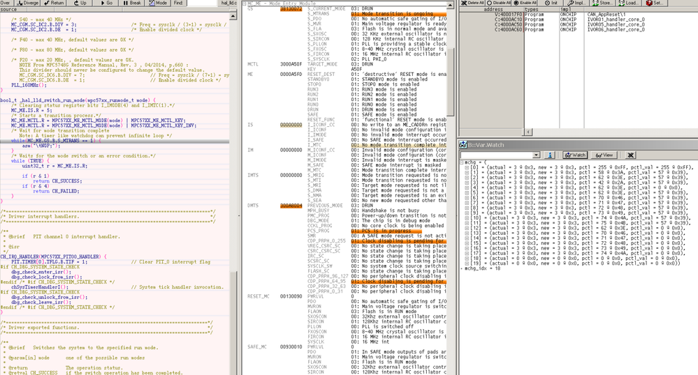
Task: Click the chSysTimerHandlerI(); source line
Action: (x=40, y=287)
